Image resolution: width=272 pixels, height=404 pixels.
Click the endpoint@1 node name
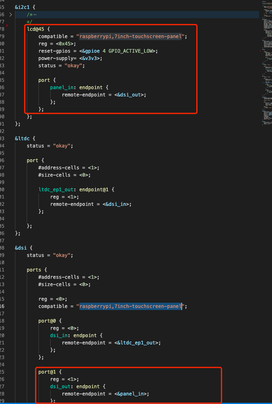click(x=94, y=189)
